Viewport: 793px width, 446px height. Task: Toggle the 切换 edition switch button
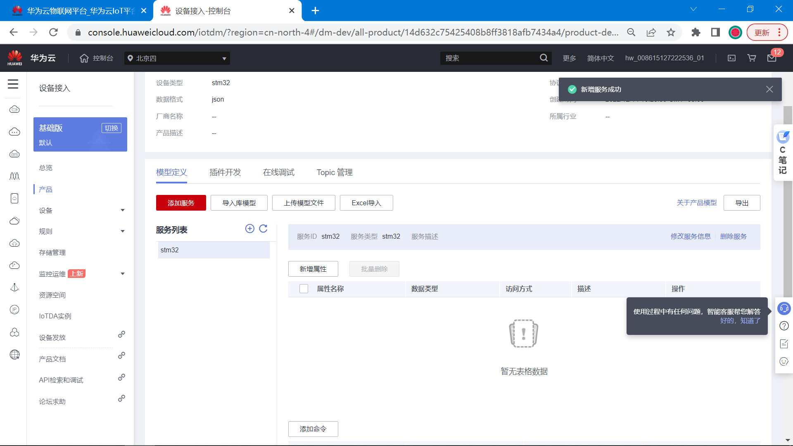[111, 128]
